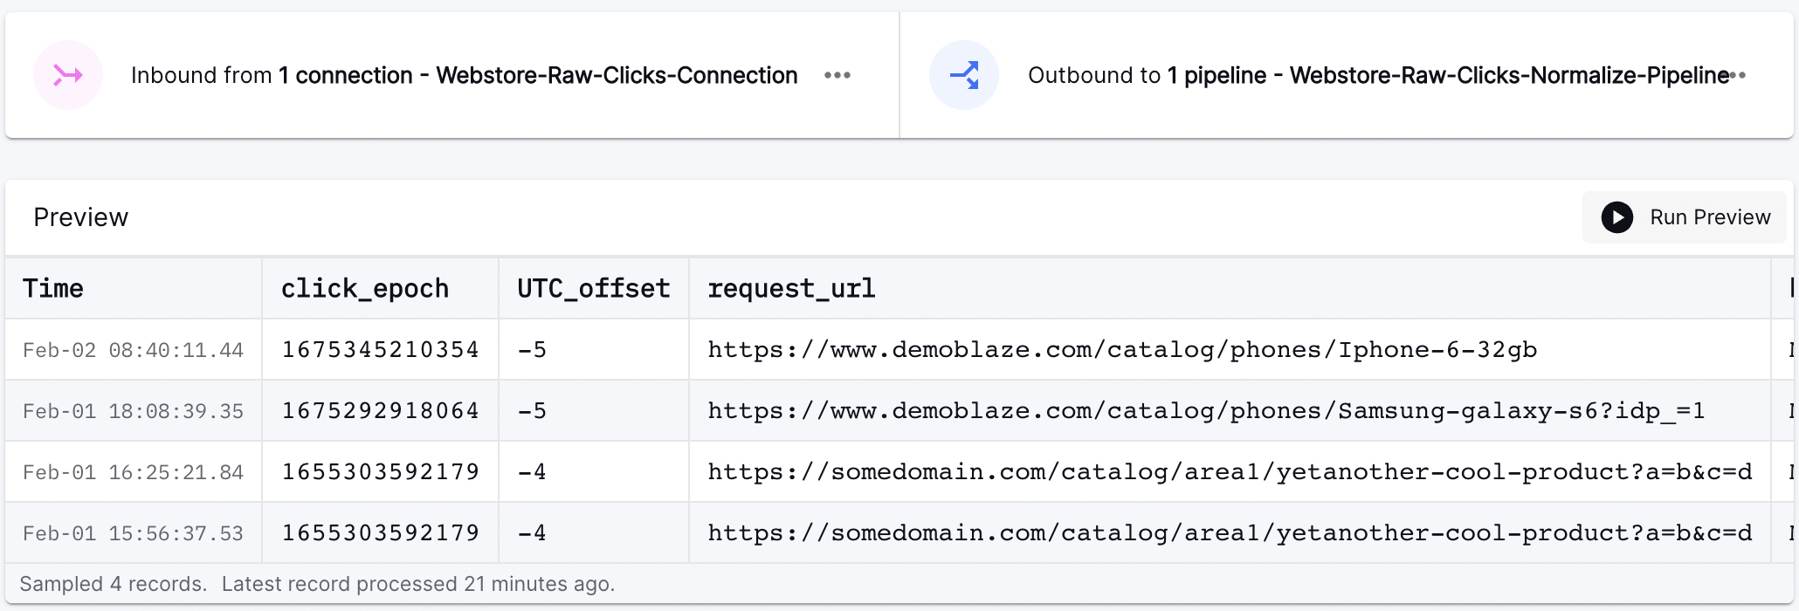Screen dimensions: 1799x611
Task: Select click_epoch value 1675292918064
Action: tap(380, 410)
